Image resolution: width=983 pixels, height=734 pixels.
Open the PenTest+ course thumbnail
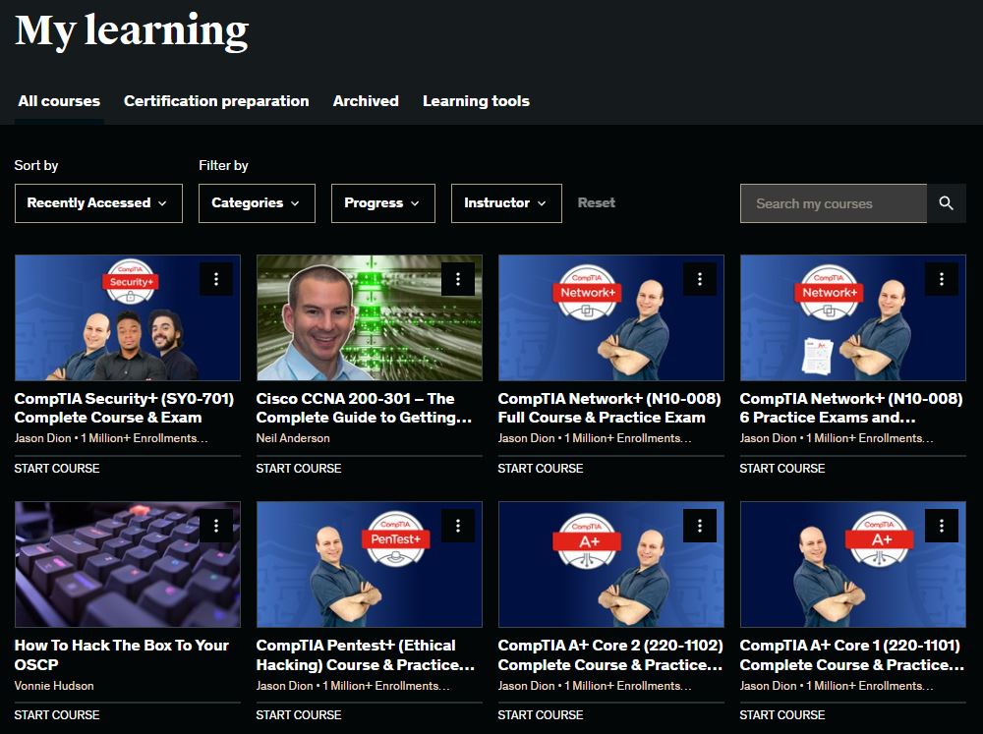pos(370,564)
